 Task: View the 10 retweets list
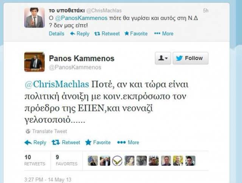coord(35,160)
